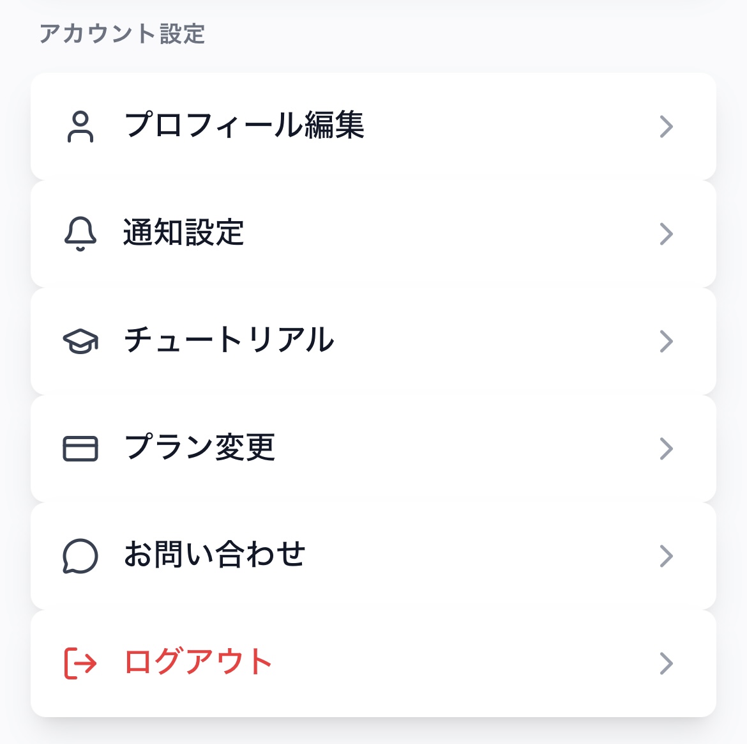Click the chevron on the 通知設定 row
The width and height of the screenshot is (747, 744).
point(666,234)
